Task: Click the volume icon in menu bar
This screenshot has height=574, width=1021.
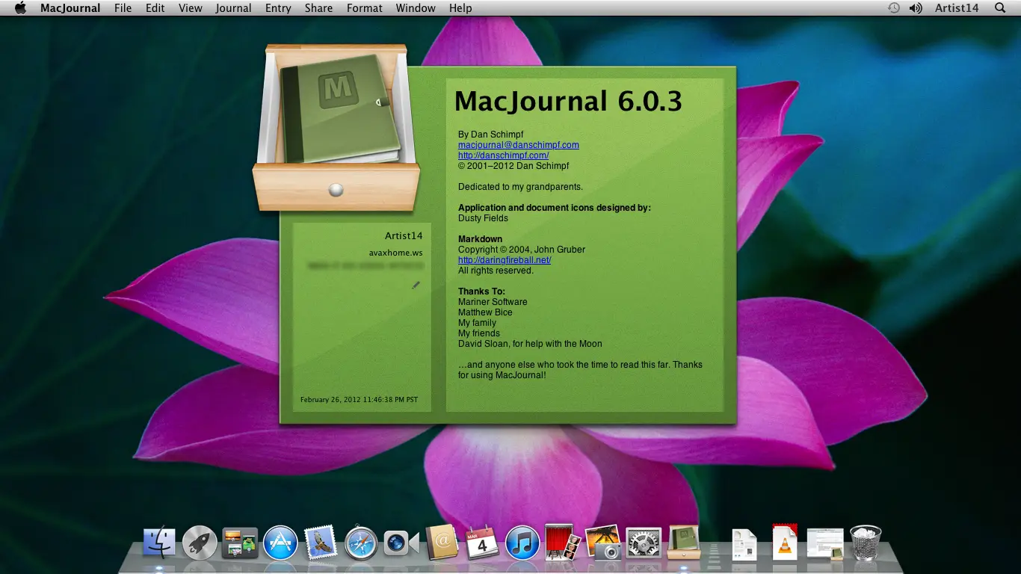Action: tap(916, 8)
